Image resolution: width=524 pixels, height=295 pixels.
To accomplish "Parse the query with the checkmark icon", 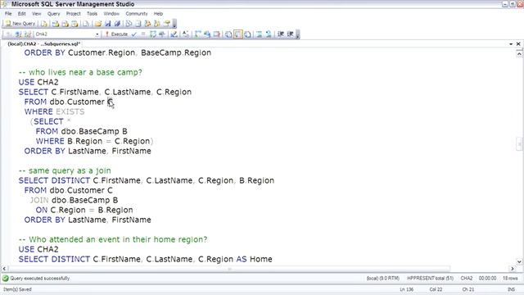I will pos(134,34).
